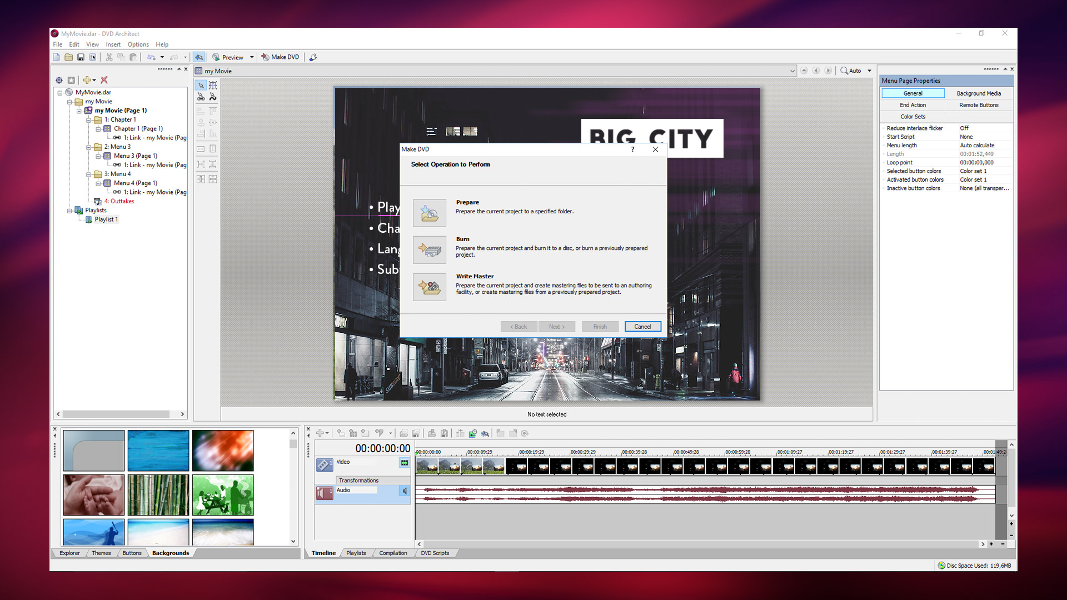Click the Write Master icon in the dialog
Viewport: 1067px width, 600px height.
click(x=429, y=287)
